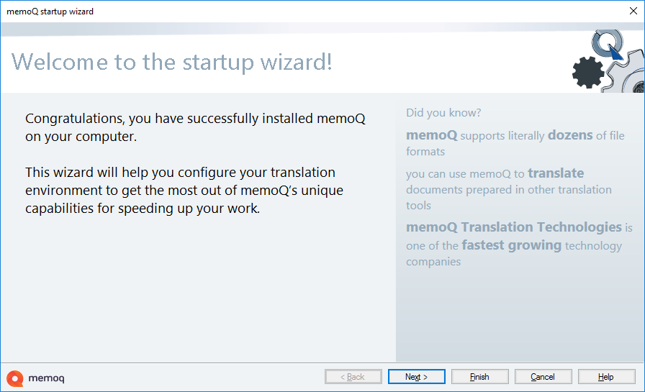Click the bold word translate
The image size is (645, 392).
click(x=556, y=173)
